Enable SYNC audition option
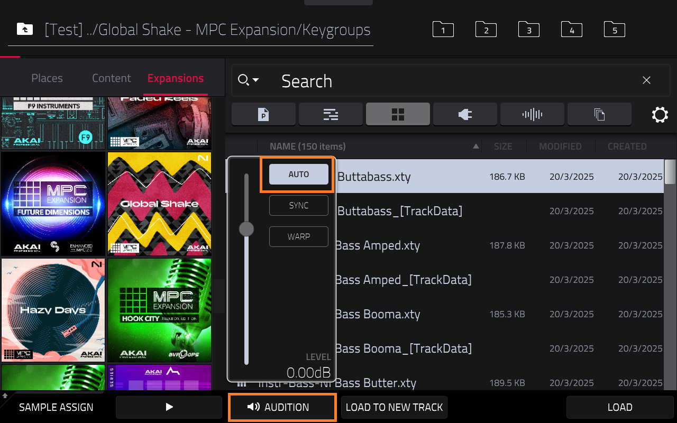 point(299,206)
